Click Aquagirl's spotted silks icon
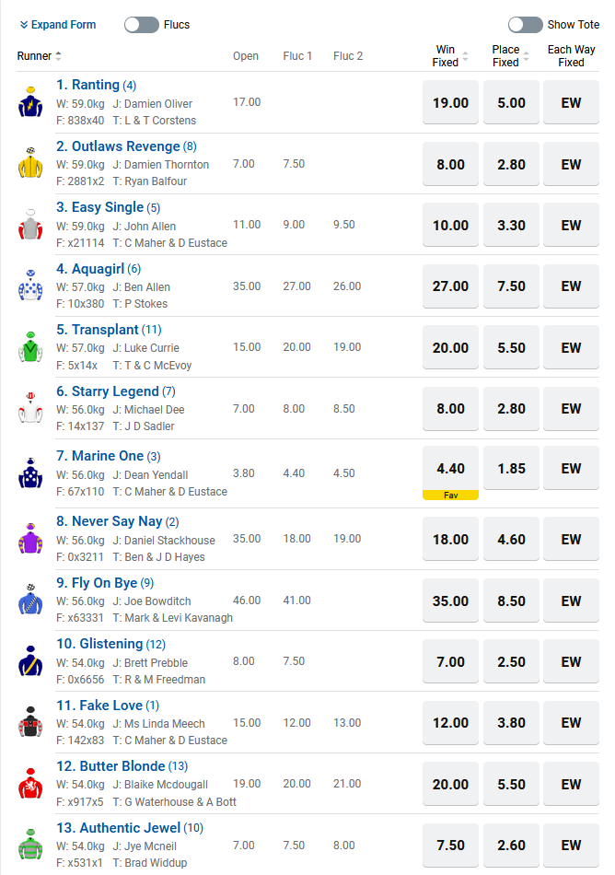 (30, 286)
